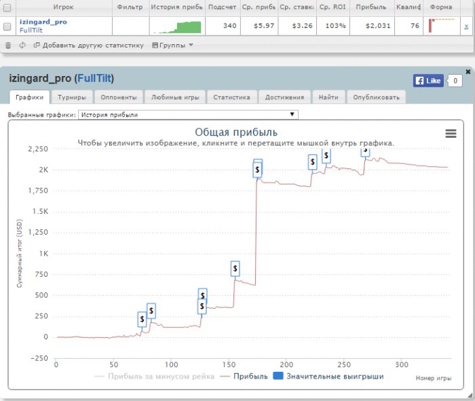
Task: Click the first $ marker near game 75
Action: pyautogui.click(x=142, y=319)
